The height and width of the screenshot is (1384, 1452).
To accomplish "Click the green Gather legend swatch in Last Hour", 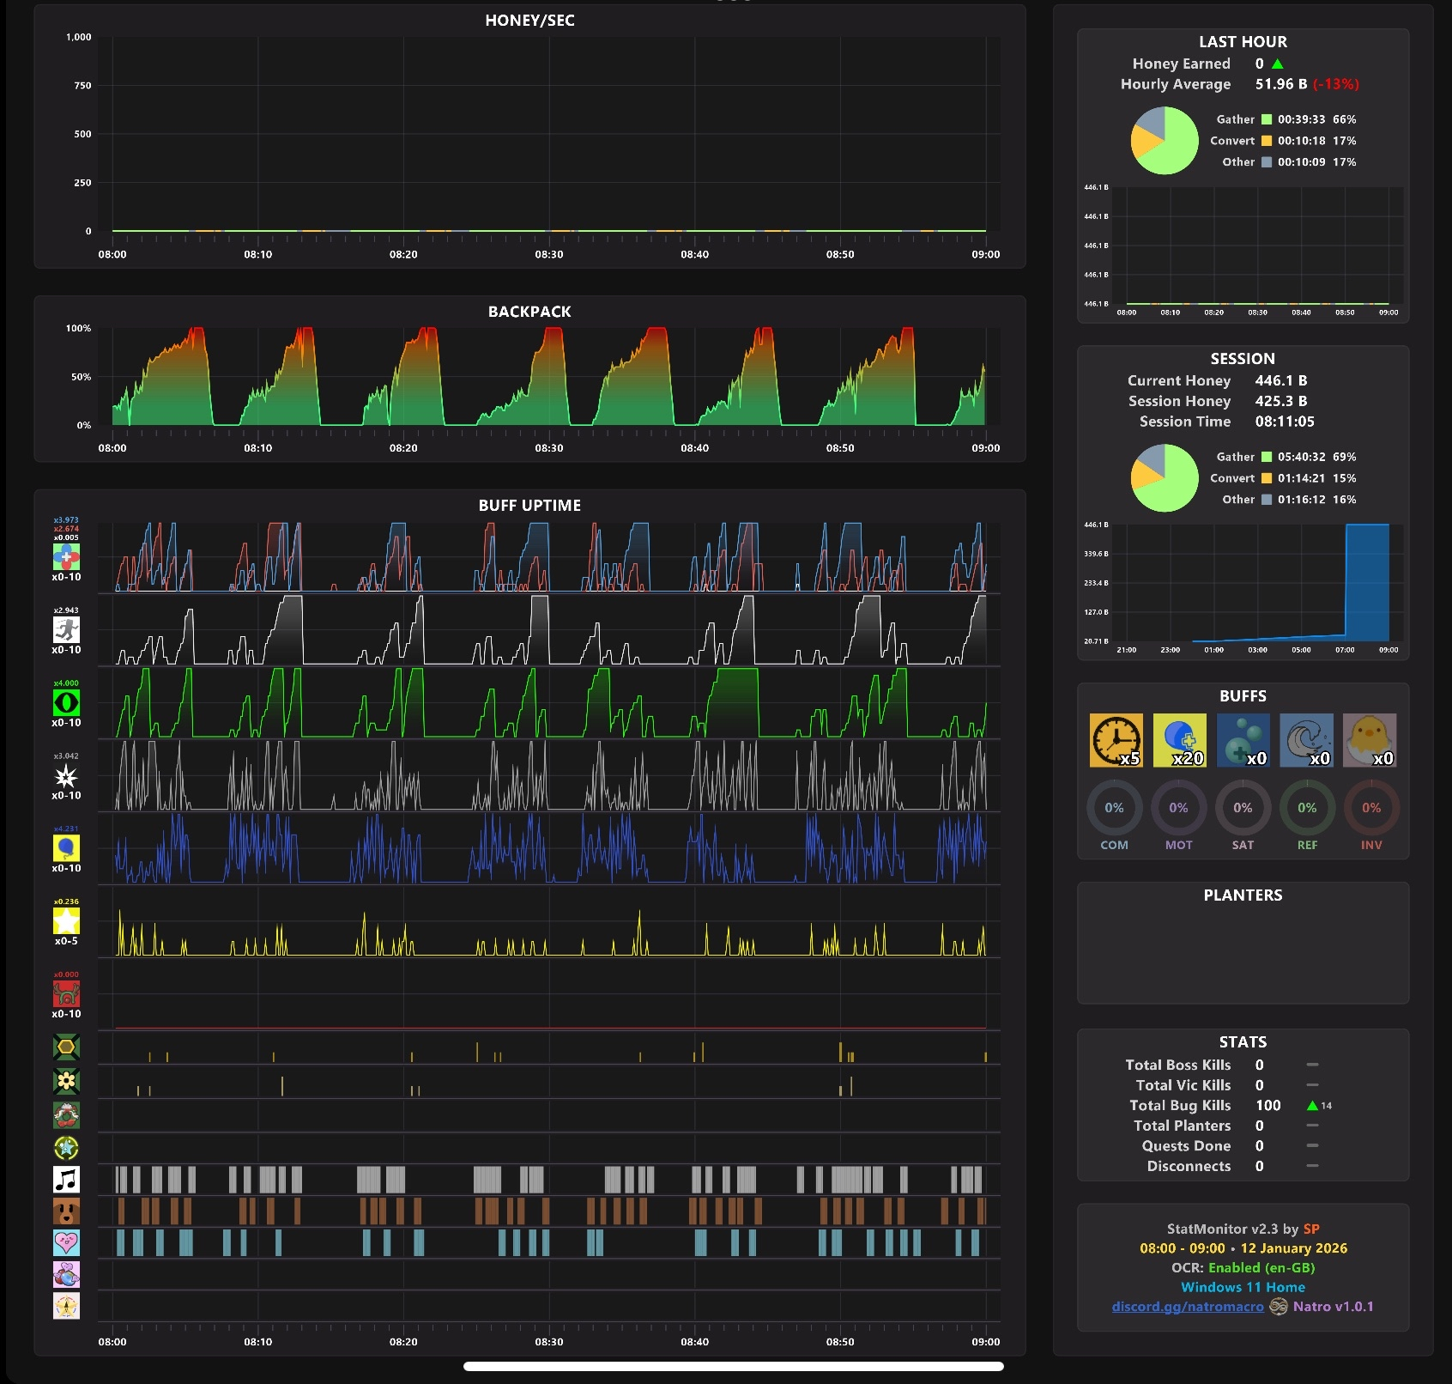I will [1267, 120].
